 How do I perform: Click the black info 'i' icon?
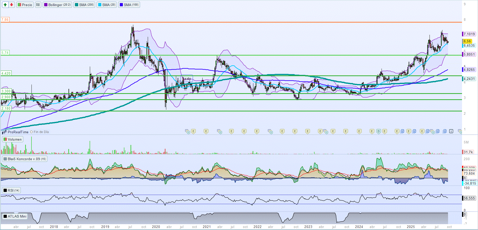[451, 131]
